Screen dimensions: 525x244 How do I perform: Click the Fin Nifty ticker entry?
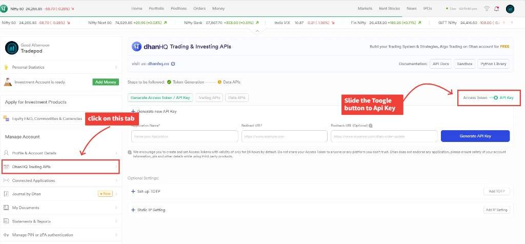(386, 23)
